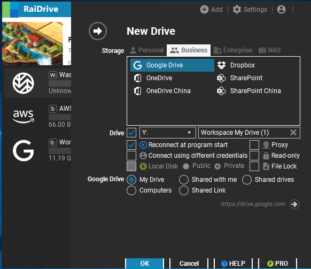Select Computers radio button
This screenshot has height=269, width=311.
tap(131, 190)
